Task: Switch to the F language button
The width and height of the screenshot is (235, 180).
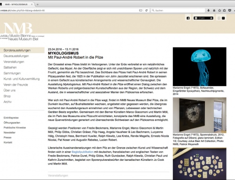Action: (x=223, y=18)
